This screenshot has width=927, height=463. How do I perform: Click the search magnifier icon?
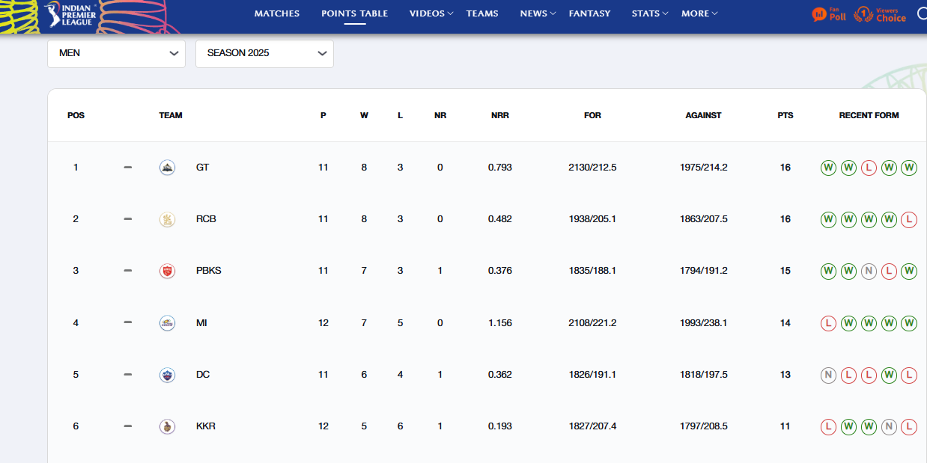(x=922, y=13)
